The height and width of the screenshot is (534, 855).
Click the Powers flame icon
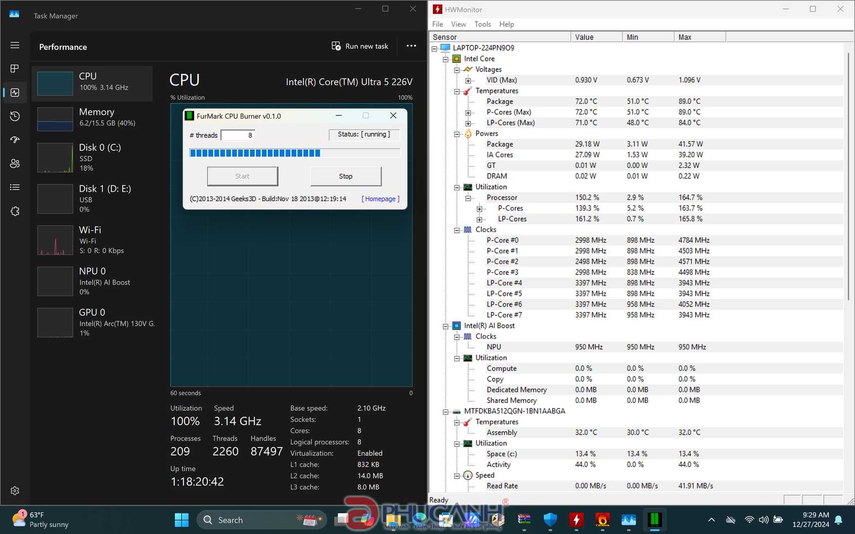pyautogui.click(x=468, y=133)
